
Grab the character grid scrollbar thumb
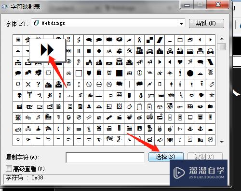222,46
